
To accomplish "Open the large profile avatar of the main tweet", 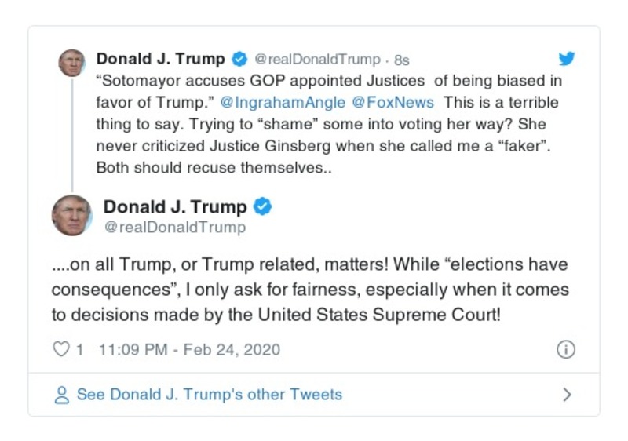I will tap(72, 215).
